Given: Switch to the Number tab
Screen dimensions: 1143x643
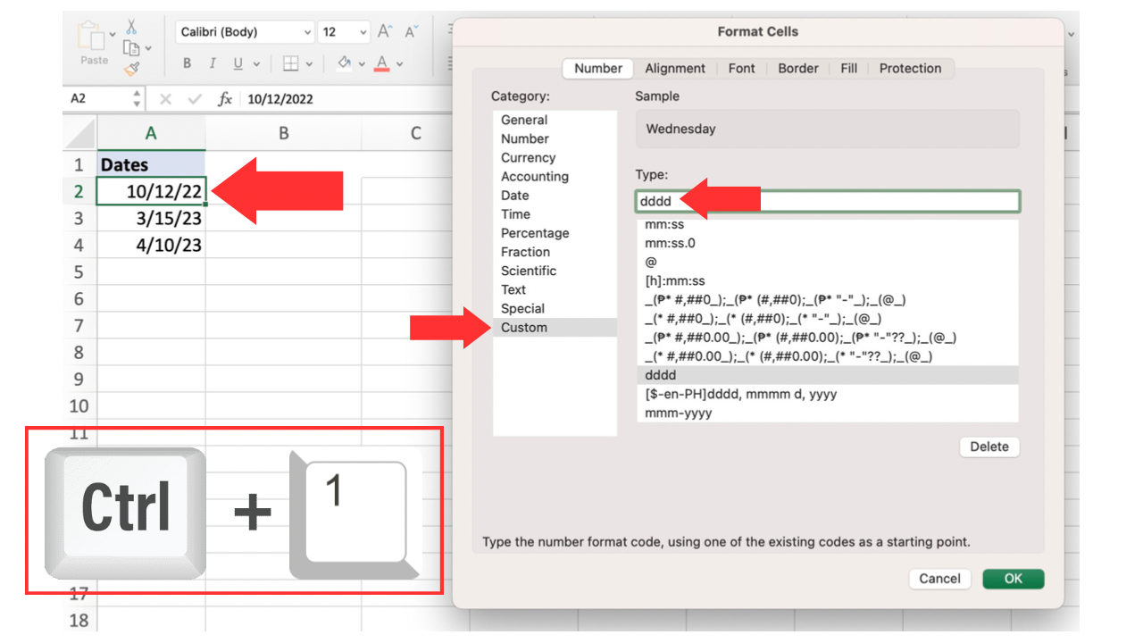Looking at the screenshot, I should click(x=598, y=69).
